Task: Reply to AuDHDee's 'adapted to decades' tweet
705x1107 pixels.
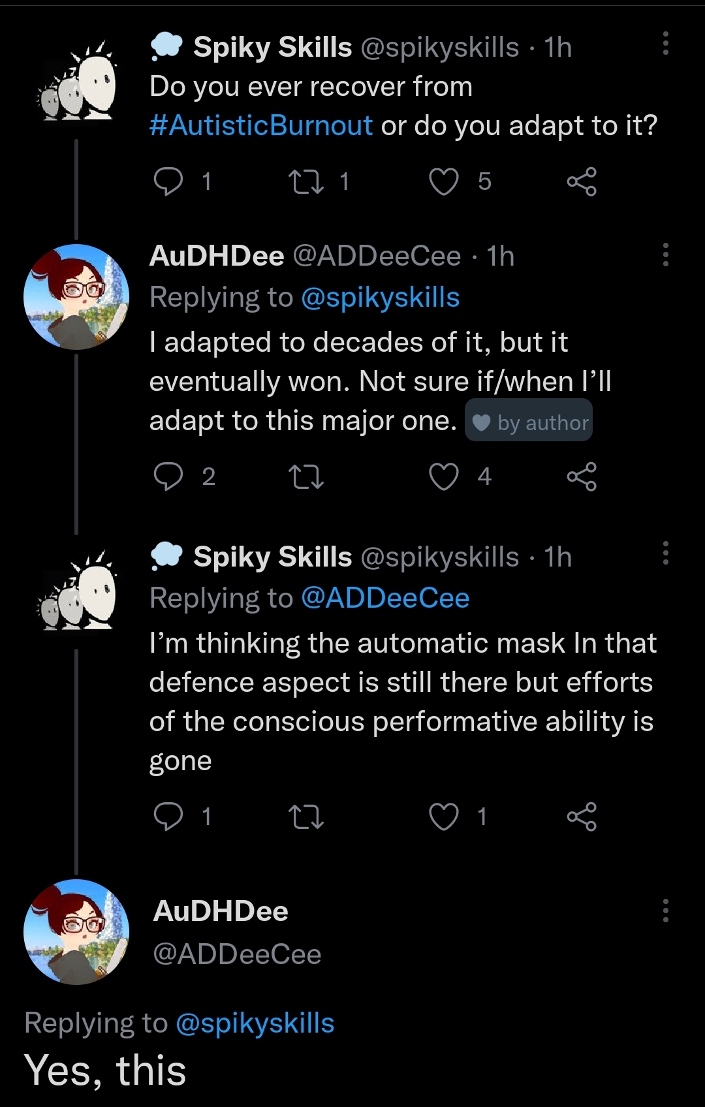Action: tap(168, 476)
